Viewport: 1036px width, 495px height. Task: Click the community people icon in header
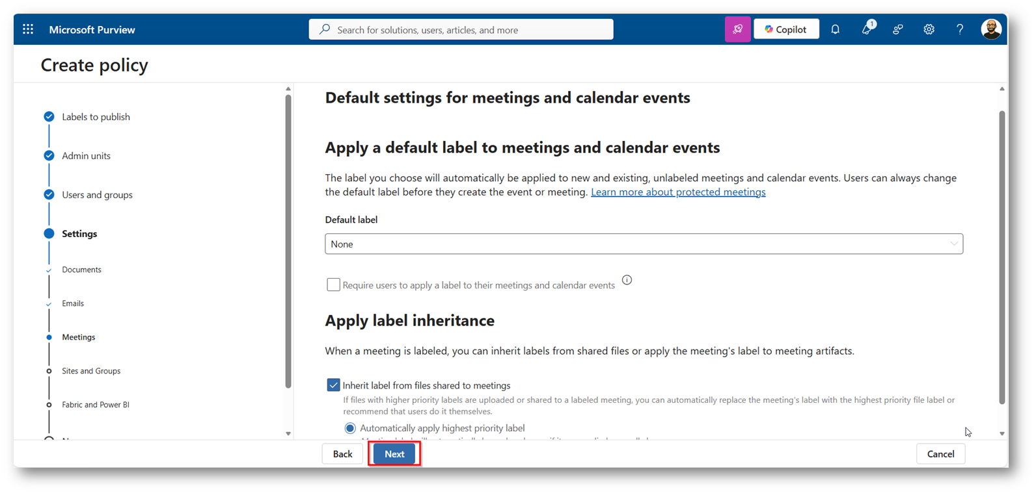coord(898,29)
